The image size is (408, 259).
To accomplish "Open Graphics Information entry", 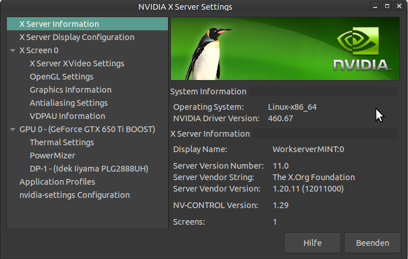I will 70,90.
